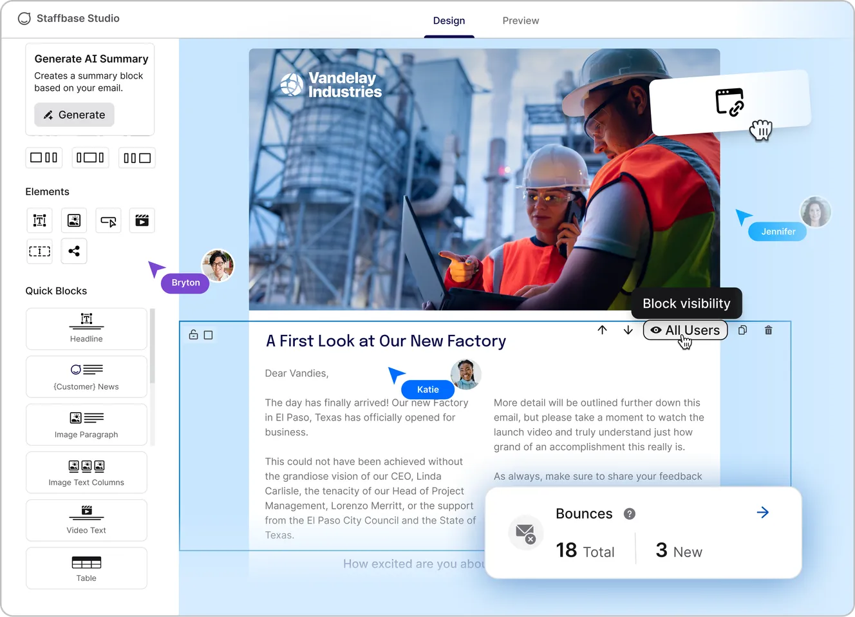
Task: Click the paragraph starting This could not have been
Action: (x=370, y=498)
